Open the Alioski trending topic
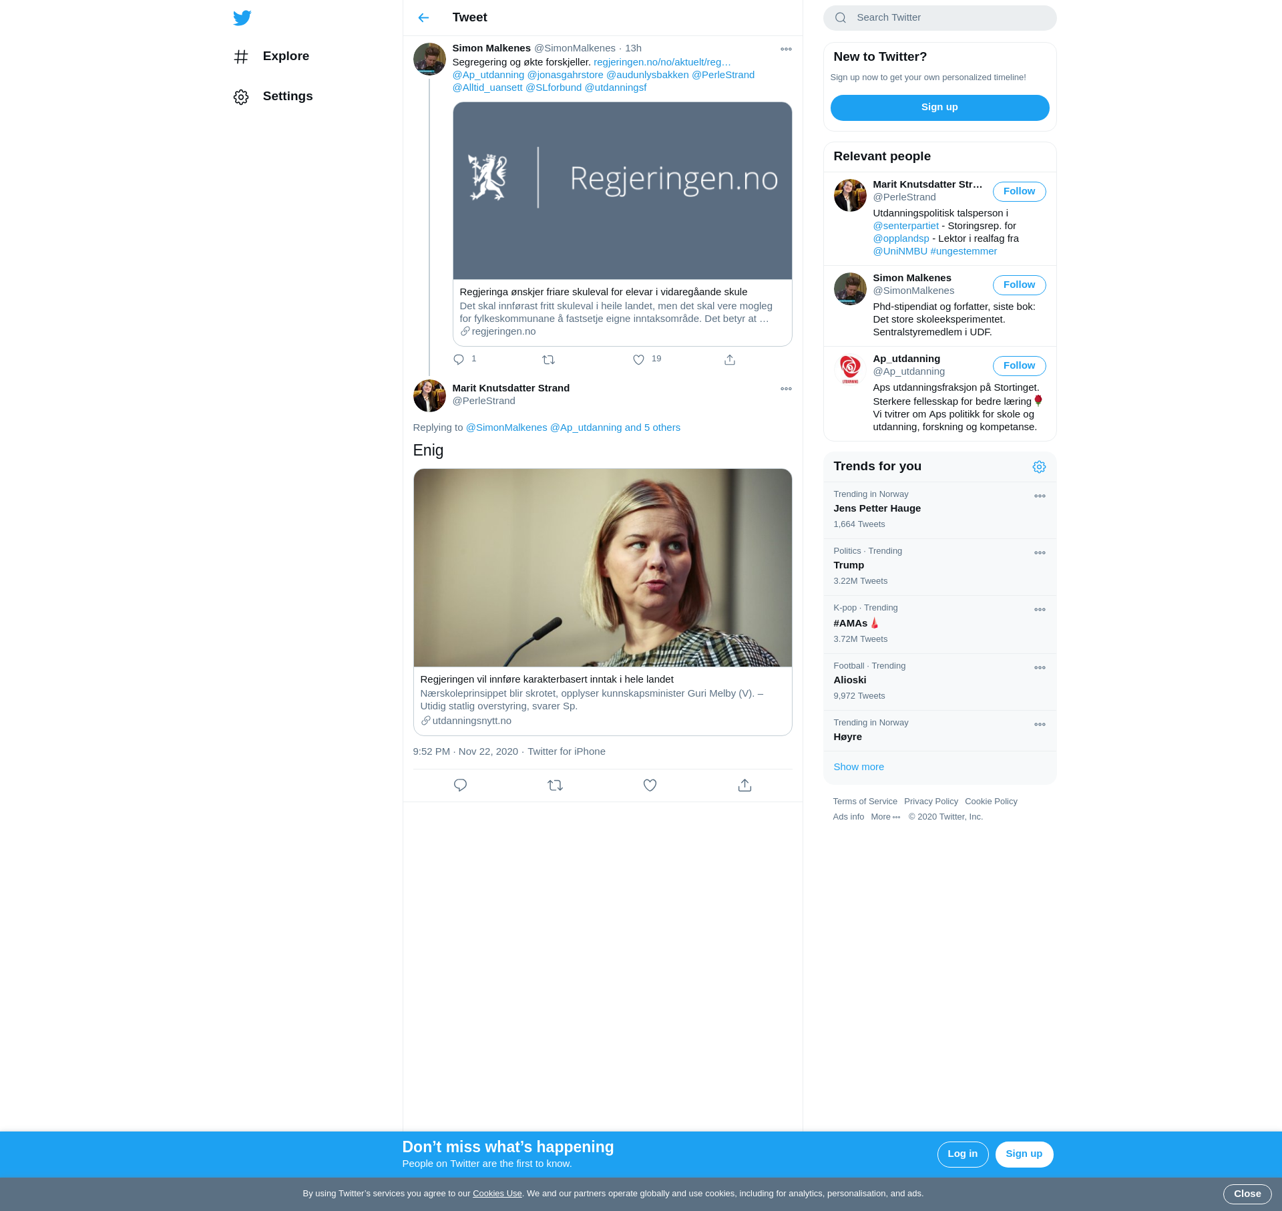 pyautogui.click(x=939, y=682)
